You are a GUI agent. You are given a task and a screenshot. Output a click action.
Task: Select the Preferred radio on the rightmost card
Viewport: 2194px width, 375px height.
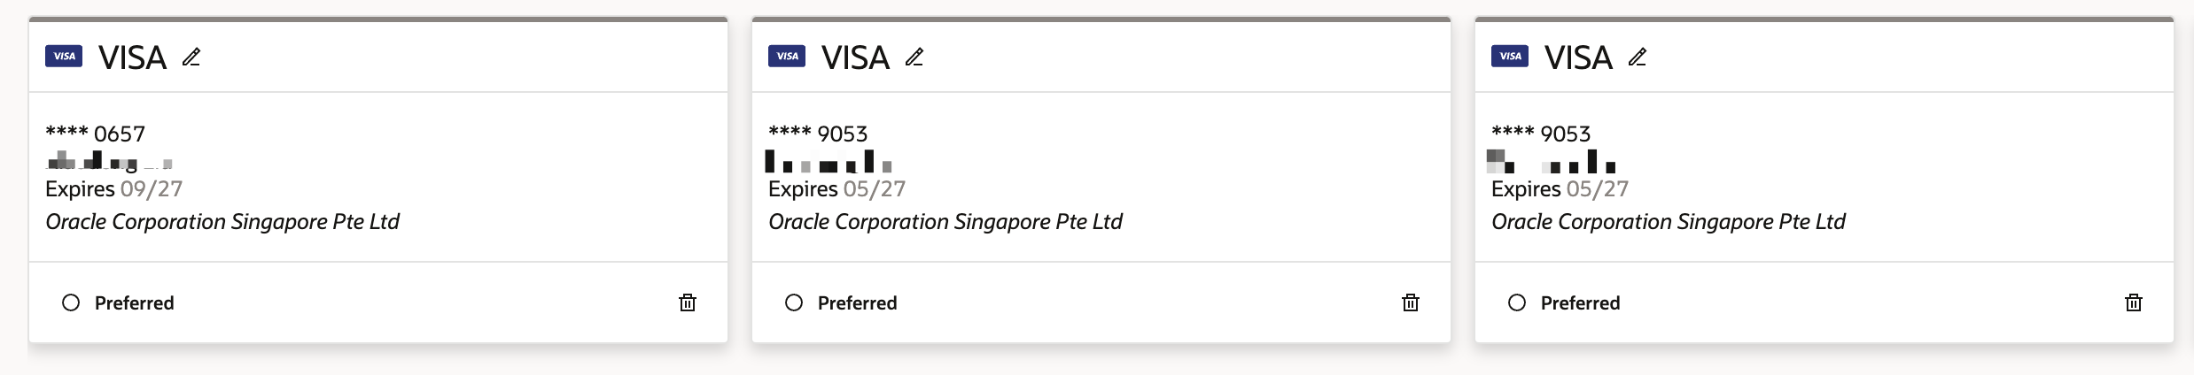tap(1517, 302)
